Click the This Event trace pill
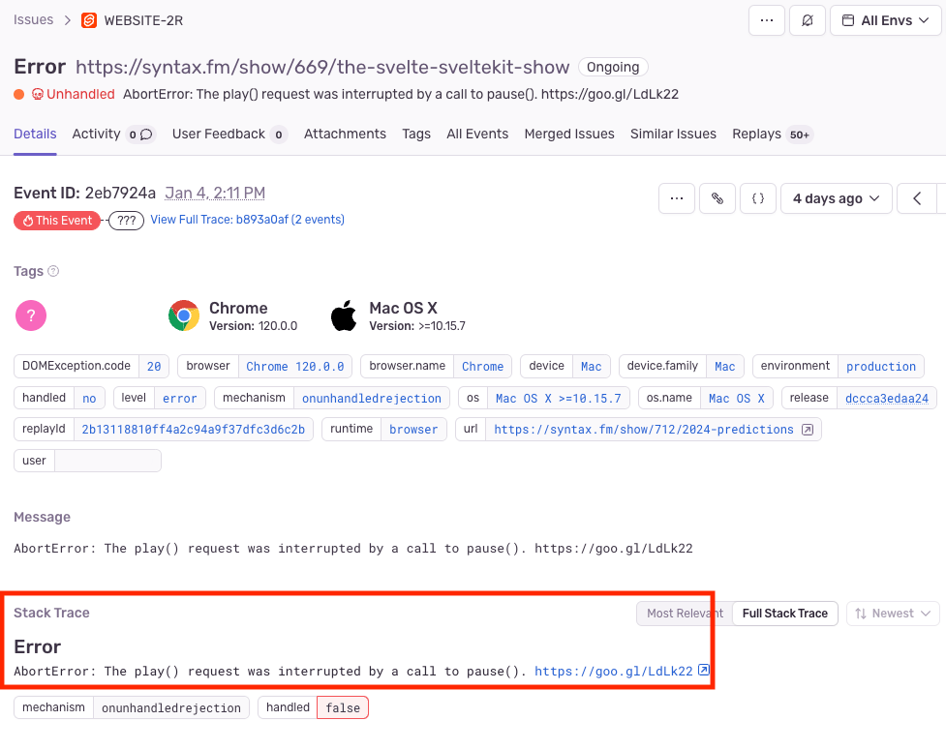 pos(57,221)
